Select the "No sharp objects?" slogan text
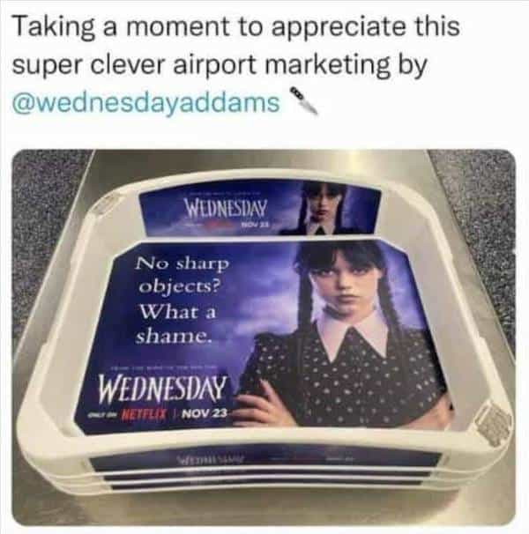The height and width of the screenshot is (534, 529). point(181,277)
